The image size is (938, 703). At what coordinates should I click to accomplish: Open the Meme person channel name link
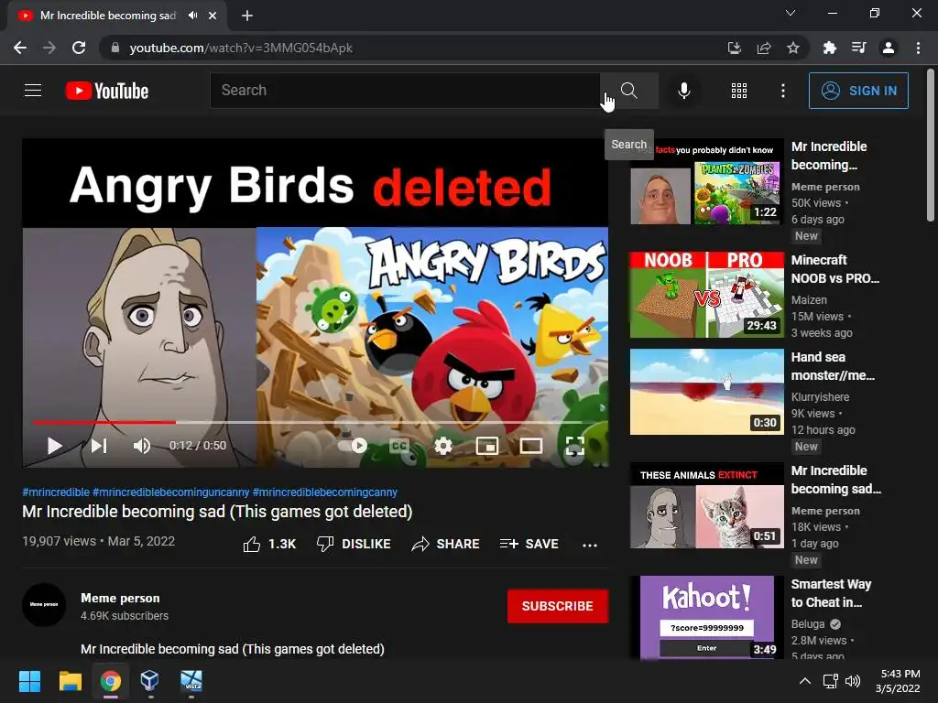click(x=120, y=598)
